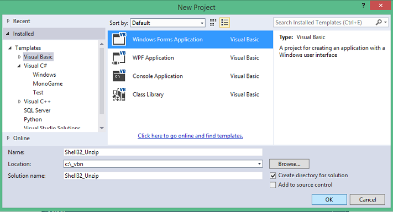Click the Search Installed Templates field
The width and height of the screenshot is (393, 212).
click(x=324, y=23)
